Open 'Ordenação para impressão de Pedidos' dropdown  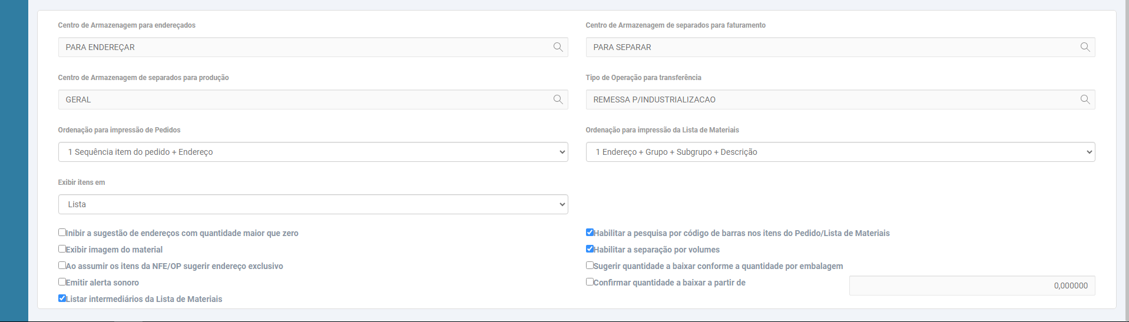pos(313,152)
